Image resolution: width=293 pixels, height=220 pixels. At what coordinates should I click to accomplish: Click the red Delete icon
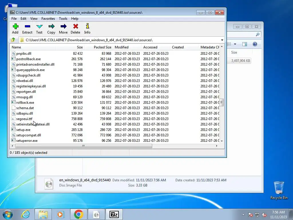coord(76,26)
